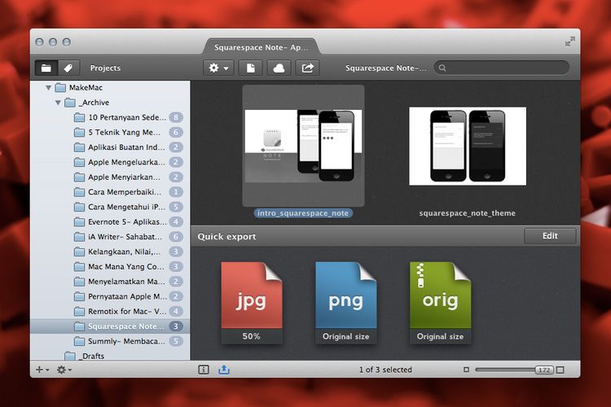The height and width of the screenshot is (407, 611).
Task: Click the count badge on Remotix for Mac
Action: [x=176, y=312]
